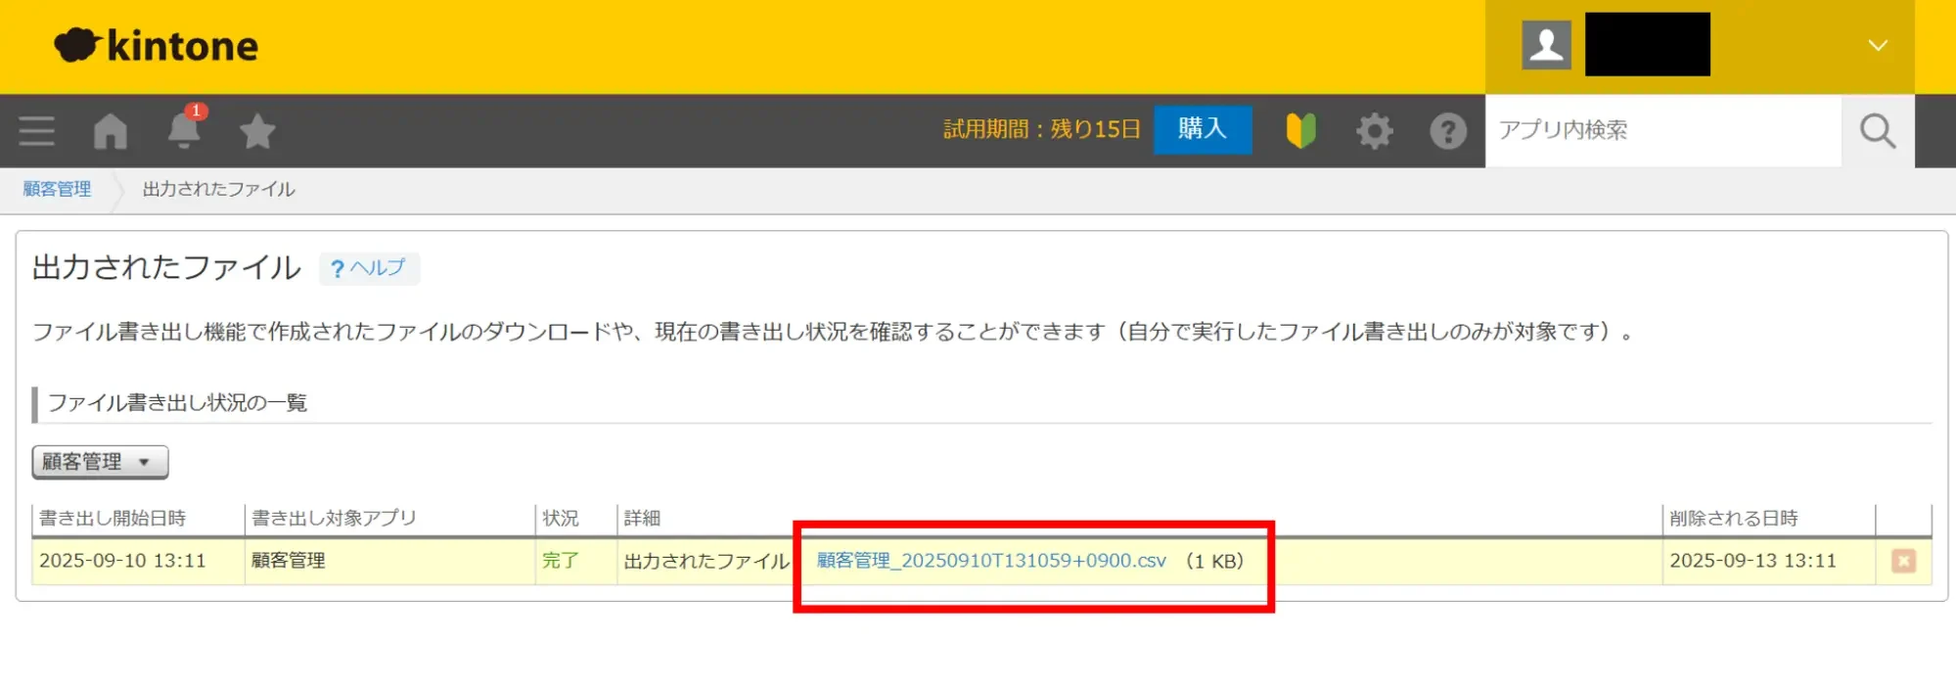This screenshot has width=1956, height=687.
Task: Click the kintone logo
Action: click(x=157, y=46)
